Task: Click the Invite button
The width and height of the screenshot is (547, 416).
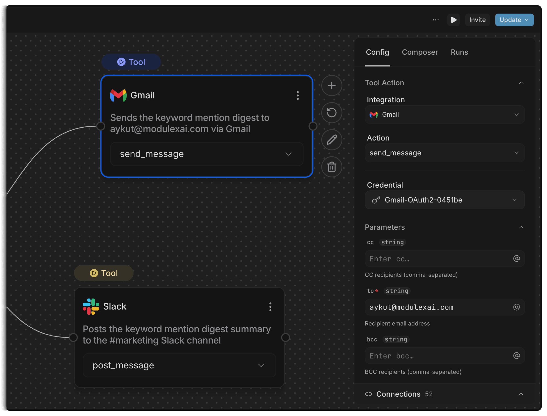Action: (477, 20)
